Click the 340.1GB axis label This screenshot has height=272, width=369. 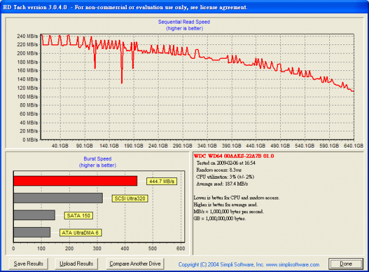207,146
